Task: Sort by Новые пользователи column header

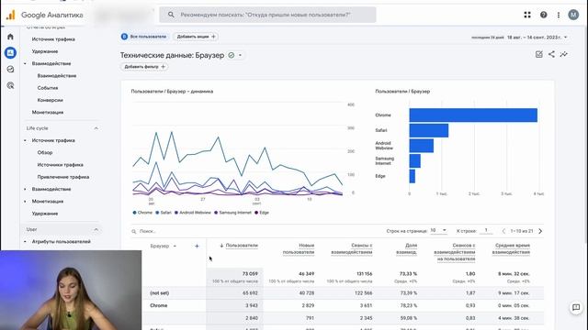Action: [x=299, y=248]
